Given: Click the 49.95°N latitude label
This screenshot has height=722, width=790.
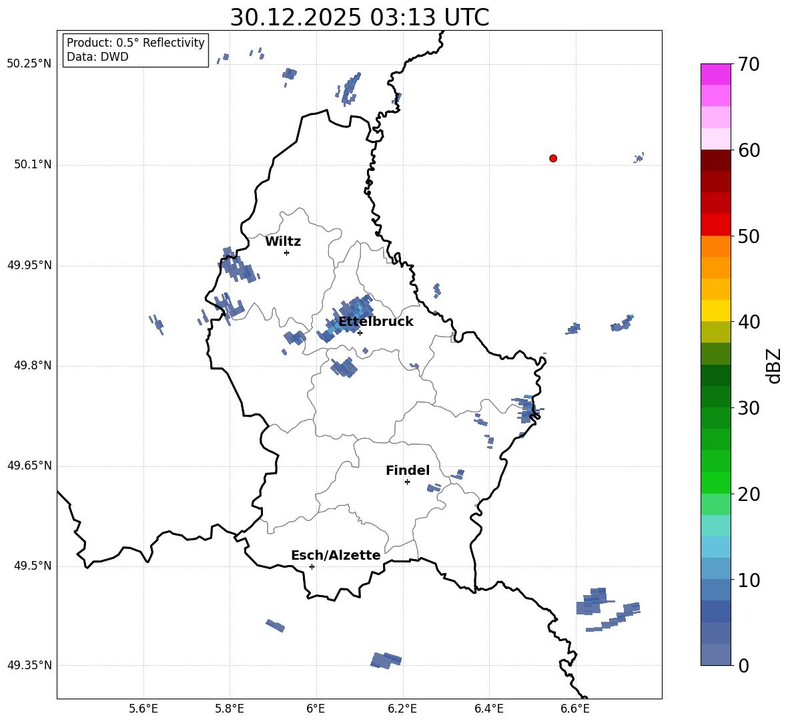Looking at the screenshot, I should point(29,265).
